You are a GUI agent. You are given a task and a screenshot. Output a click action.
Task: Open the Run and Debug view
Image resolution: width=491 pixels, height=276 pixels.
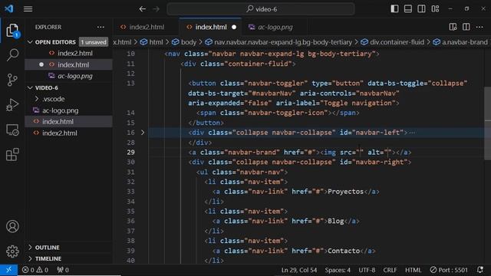12,105
